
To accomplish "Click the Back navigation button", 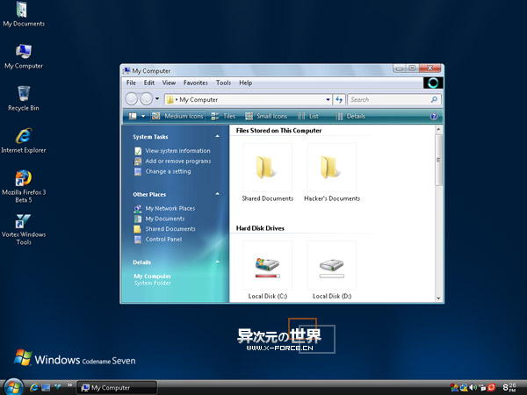I will [x=132, y=99].
